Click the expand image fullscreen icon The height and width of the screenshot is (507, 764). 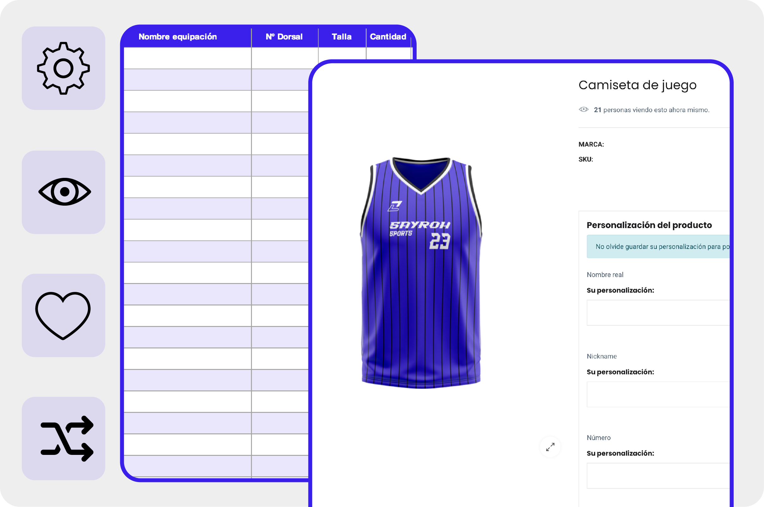pos(550,447)
